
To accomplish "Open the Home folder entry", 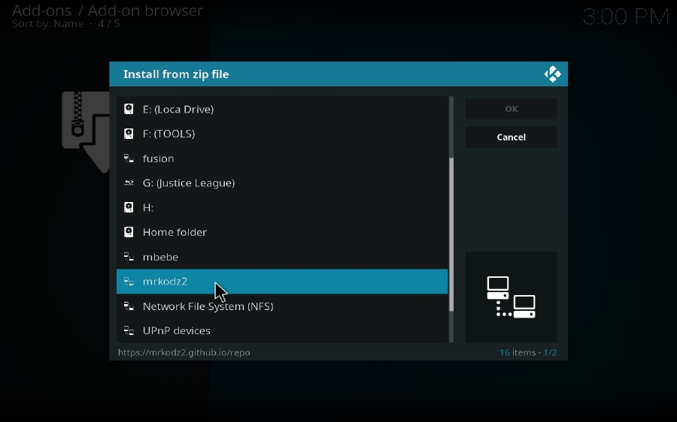I will tap(175, 232).
